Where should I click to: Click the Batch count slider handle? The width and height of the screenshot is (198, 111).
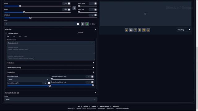[79, 6]
